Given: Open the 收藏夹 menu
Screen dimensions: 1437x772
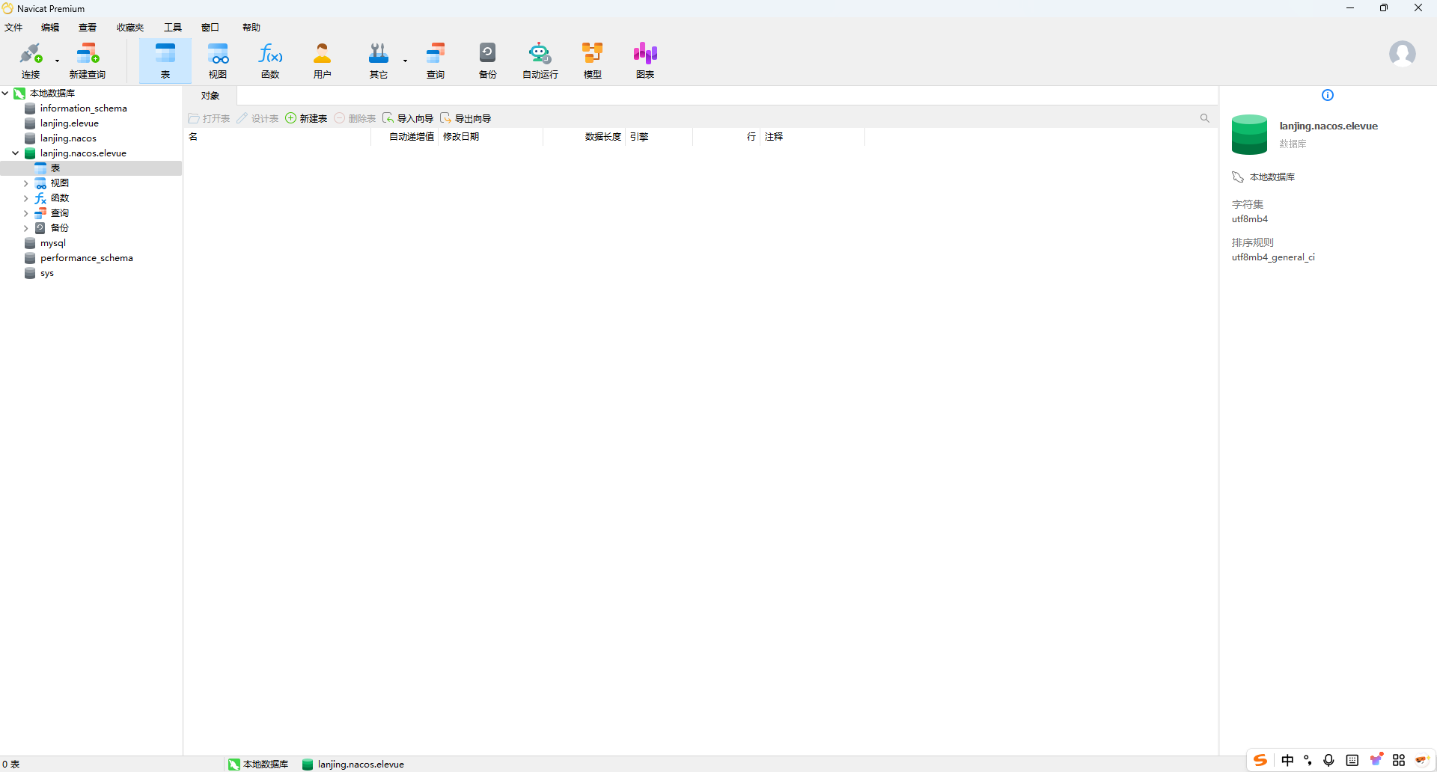Looking at the screenshot, I should coord(130,28).
